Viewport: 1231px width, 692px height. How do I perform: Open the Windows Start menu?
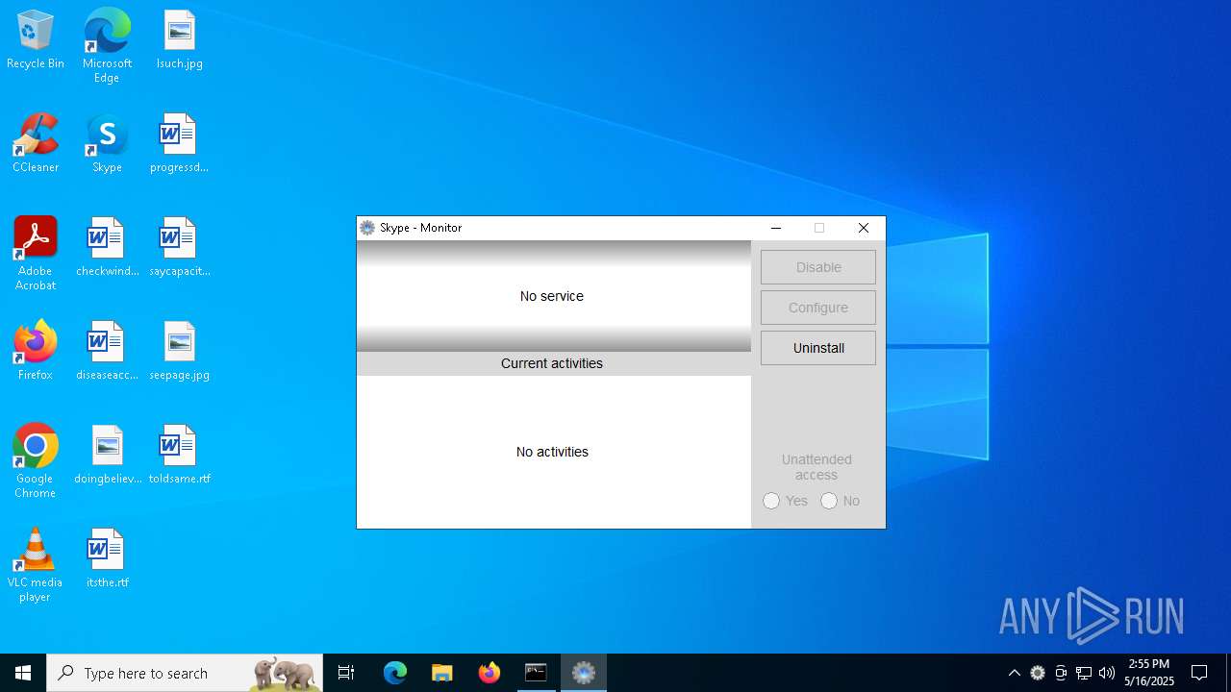click(23, 673)
